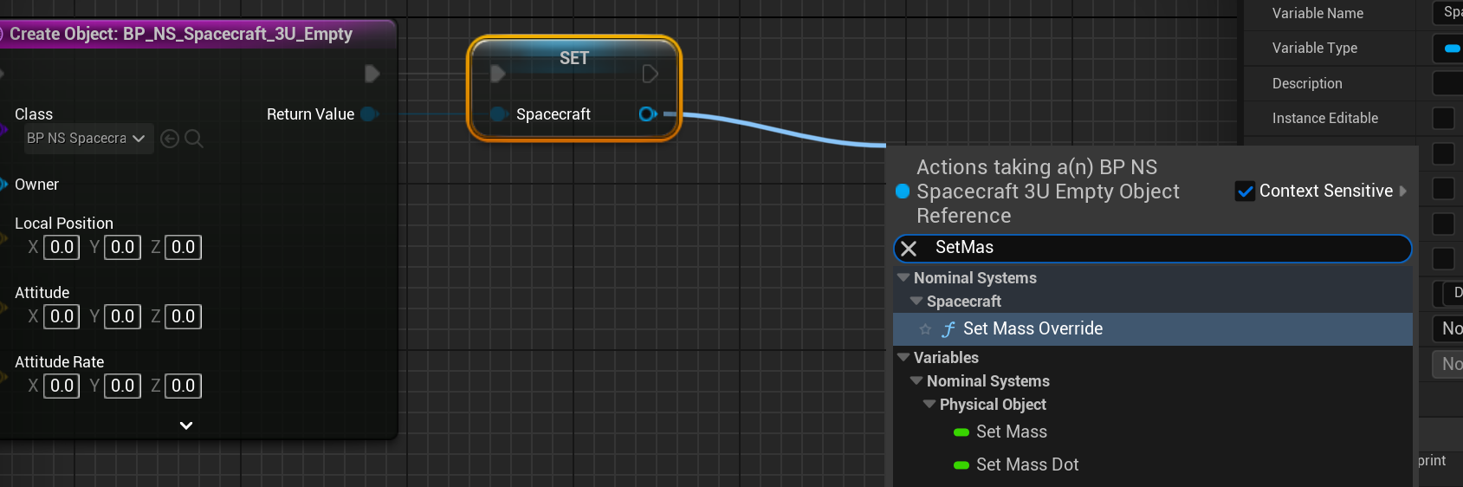The width and height of the screenshot is (1463, 487).
Task: Click the Create Object execution output pin
Action: [x=372, y=74]
